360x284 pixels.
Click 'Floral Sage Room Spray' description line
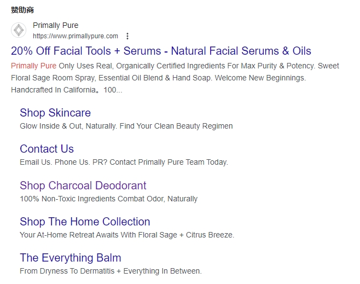pos(159,78)
